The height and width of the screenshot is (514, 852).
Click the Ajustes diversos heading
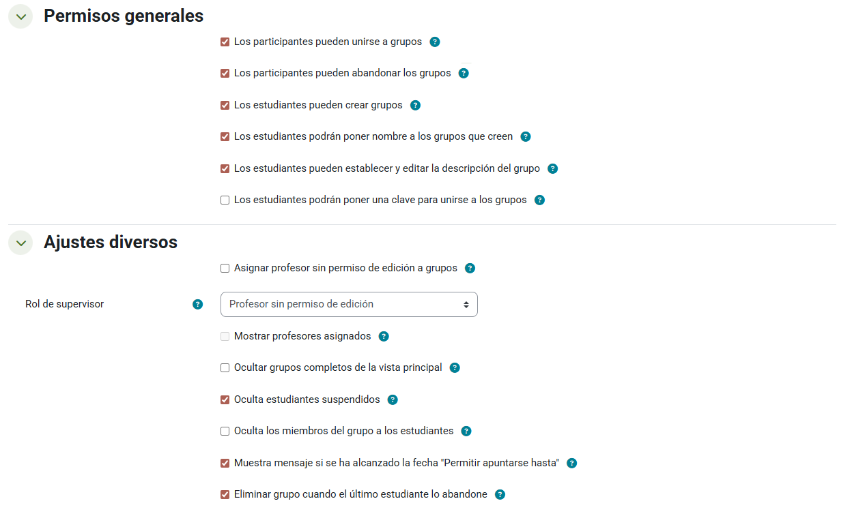(111, 242)
